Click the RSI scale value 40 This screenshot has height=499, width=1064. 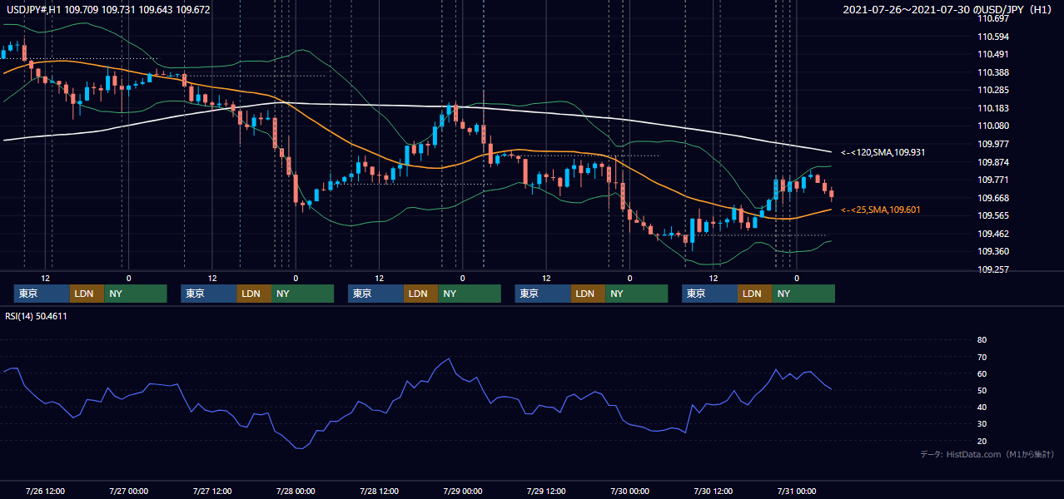tap(982, 407)
